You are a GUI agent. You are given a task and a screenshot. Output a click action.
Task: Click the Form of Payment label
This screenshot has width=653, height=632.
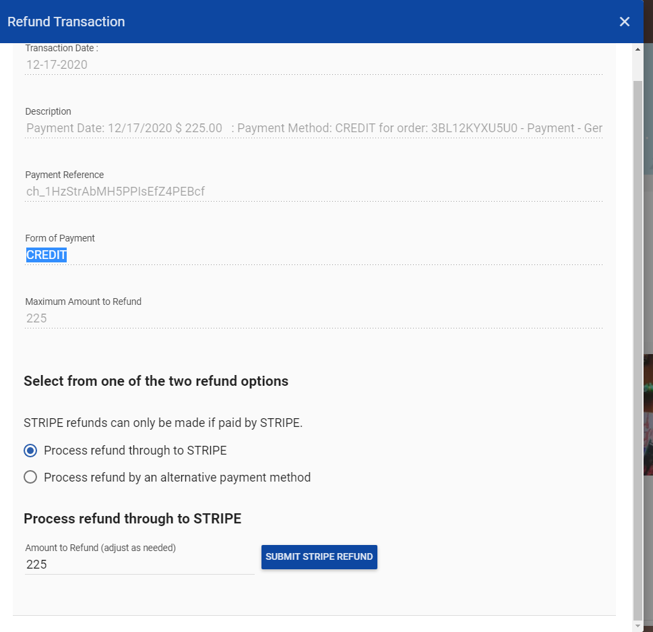(x=60, y=238)
